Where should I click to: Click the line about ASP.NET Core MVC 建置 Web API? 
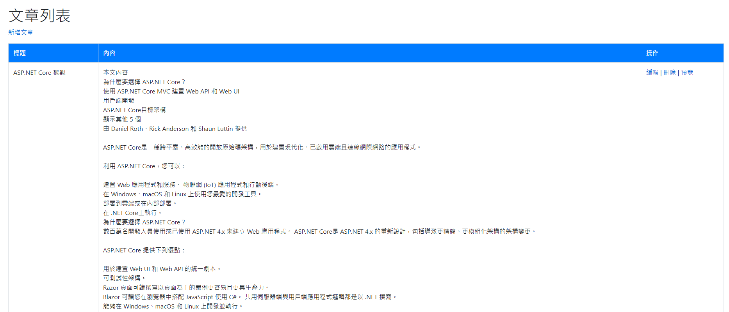coord(171,91)
